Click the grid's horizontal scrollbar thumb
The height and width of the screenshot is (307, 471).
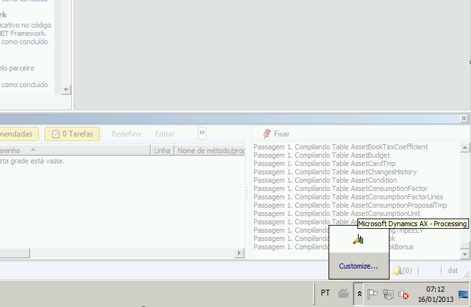point(14,253)
